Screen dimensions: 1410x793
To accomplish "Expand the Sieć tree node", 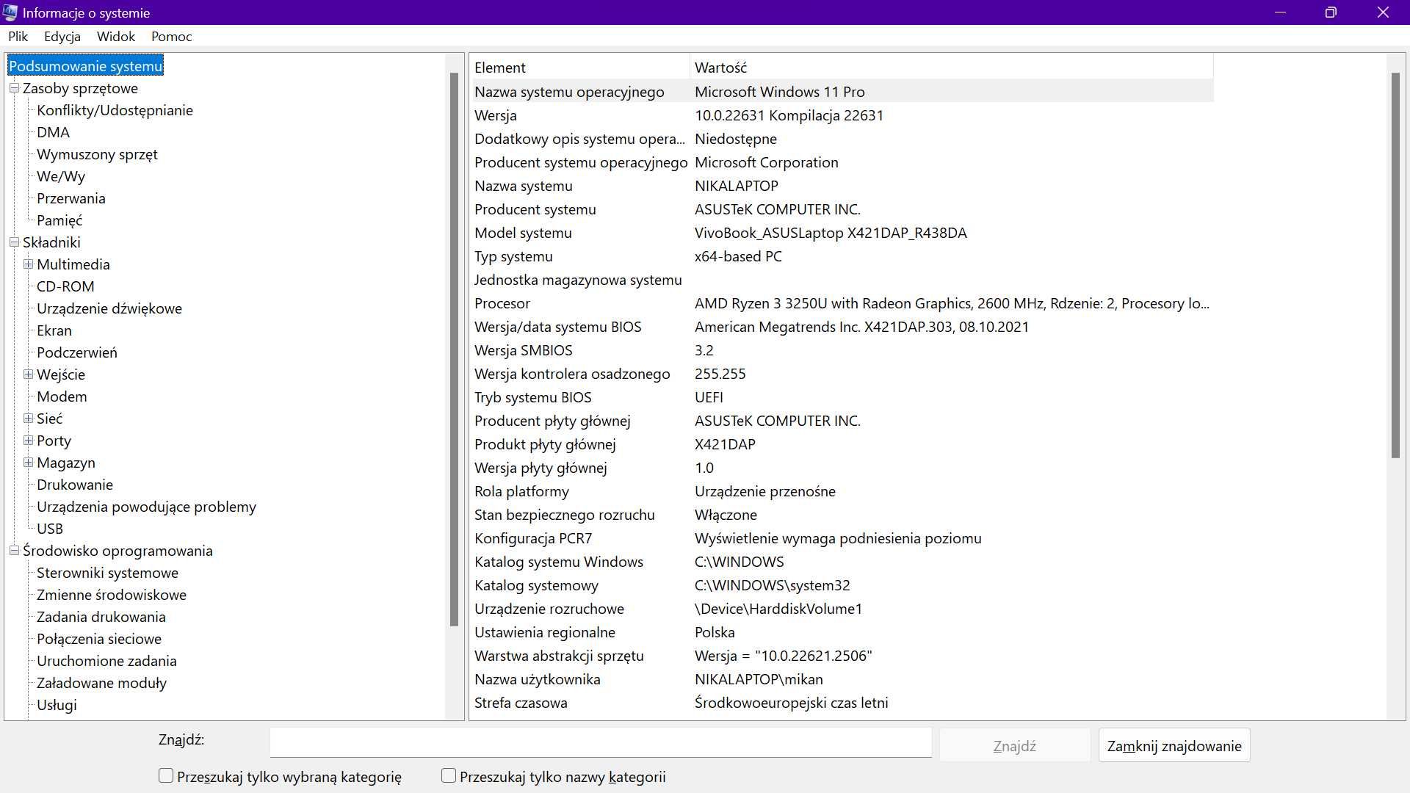I will (x=28, y=419).
